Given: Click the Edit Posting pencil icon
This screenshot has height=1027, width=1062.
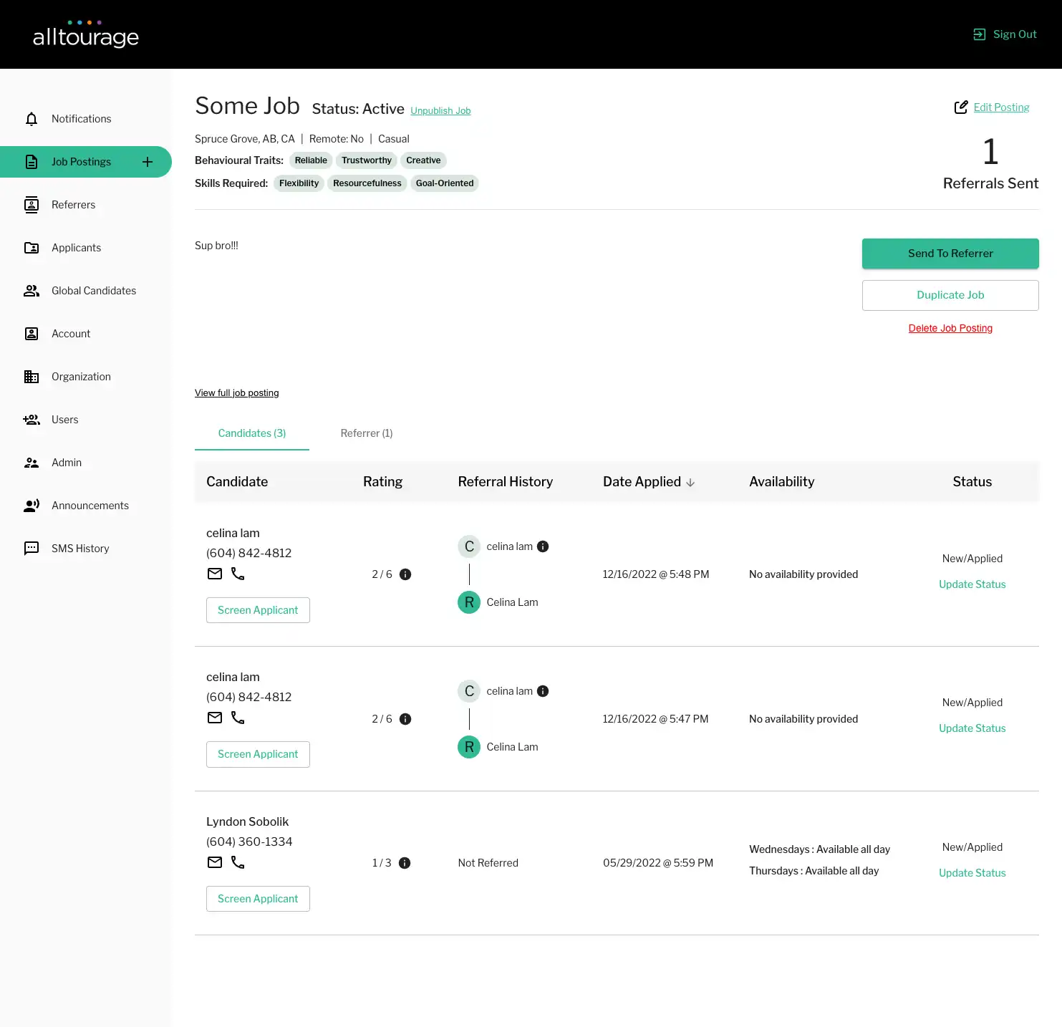Looking at the screenshot, I should point(961,107).
